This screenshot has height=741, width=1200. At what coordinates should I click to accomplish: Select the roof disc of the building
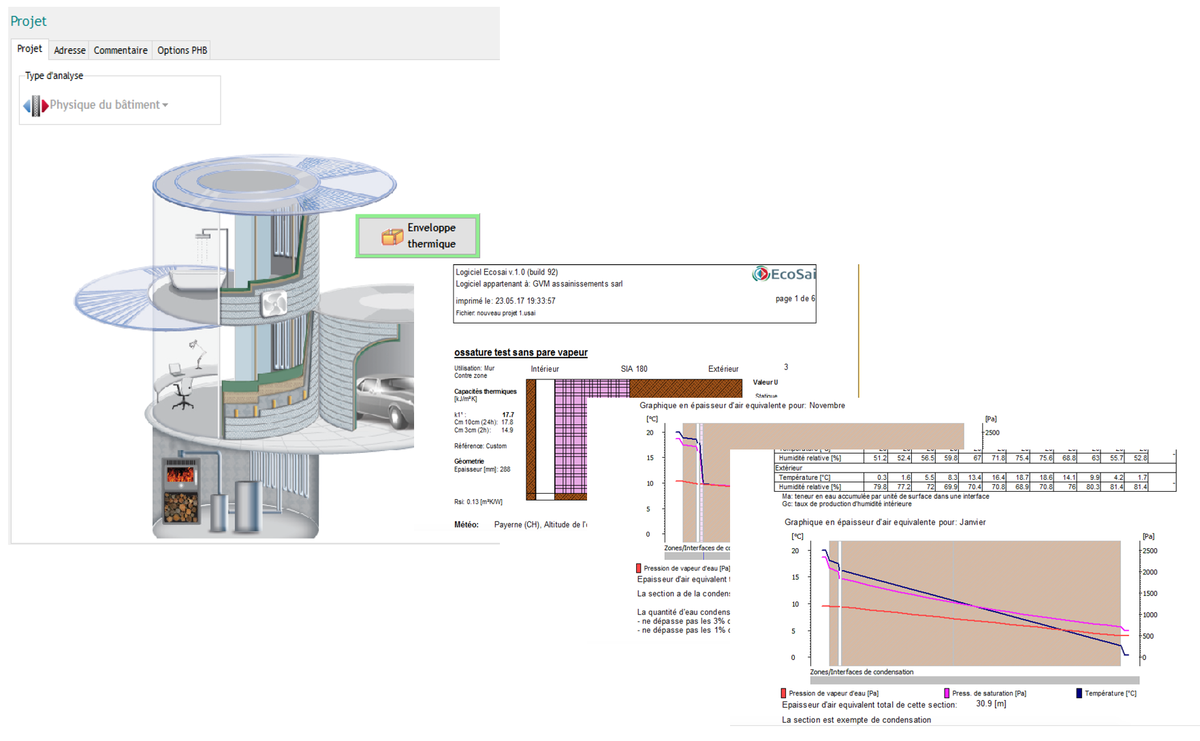click(274, 184)
